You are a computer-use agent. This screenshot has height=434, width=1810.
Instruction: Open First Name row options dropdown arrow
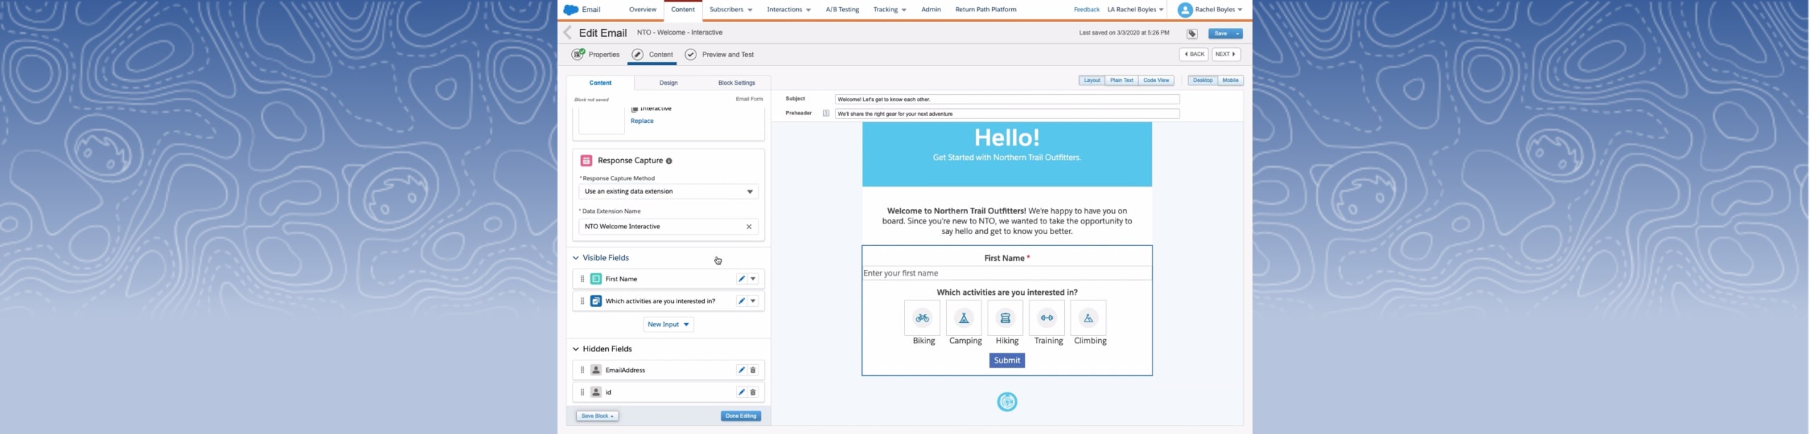click(753, 279)
